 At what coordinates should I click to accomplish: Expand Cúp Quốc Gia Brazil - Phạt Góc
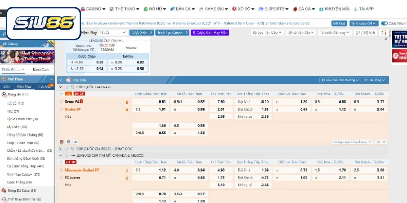point(60,149)
